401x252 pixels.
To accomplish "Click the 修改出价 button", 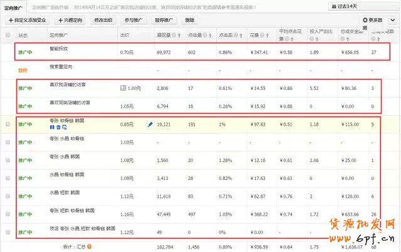I will pos(102,21).
